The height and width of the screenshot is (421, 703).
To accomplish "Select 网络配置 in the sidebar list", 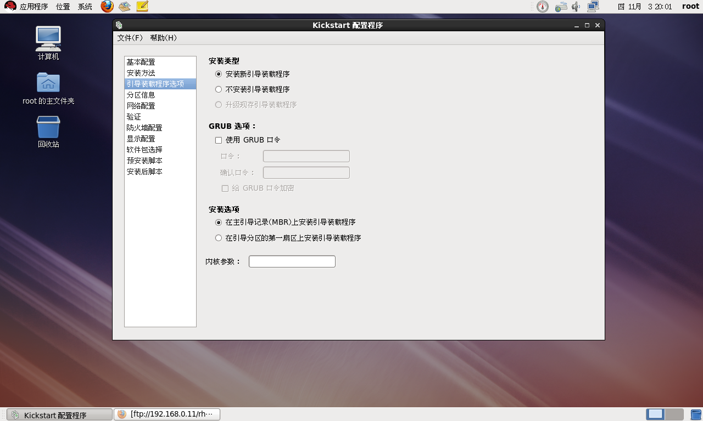I will [x=160, y=106].
